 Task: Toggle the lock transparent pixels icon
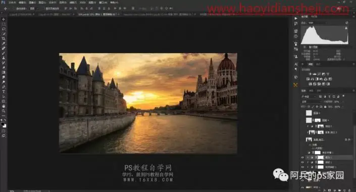(x=309, y=107)
